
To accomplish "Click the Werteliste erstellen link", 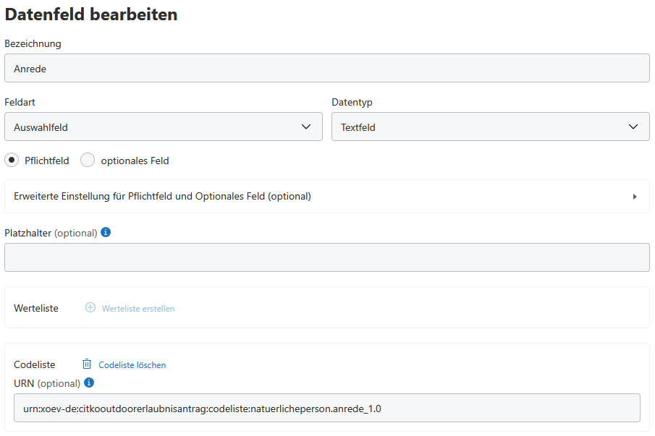I will 138,308.
